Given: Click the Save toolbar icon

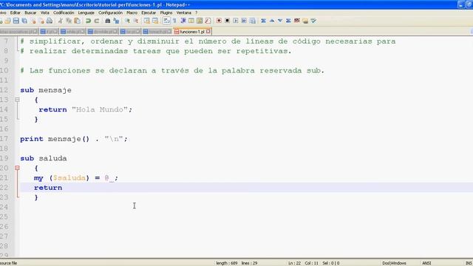Looking at the screenshot, I should [x=16, y=21].
